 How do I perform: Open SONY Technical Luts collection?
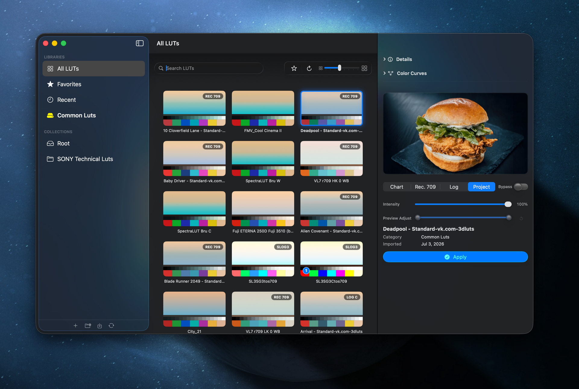coord(93,159)
